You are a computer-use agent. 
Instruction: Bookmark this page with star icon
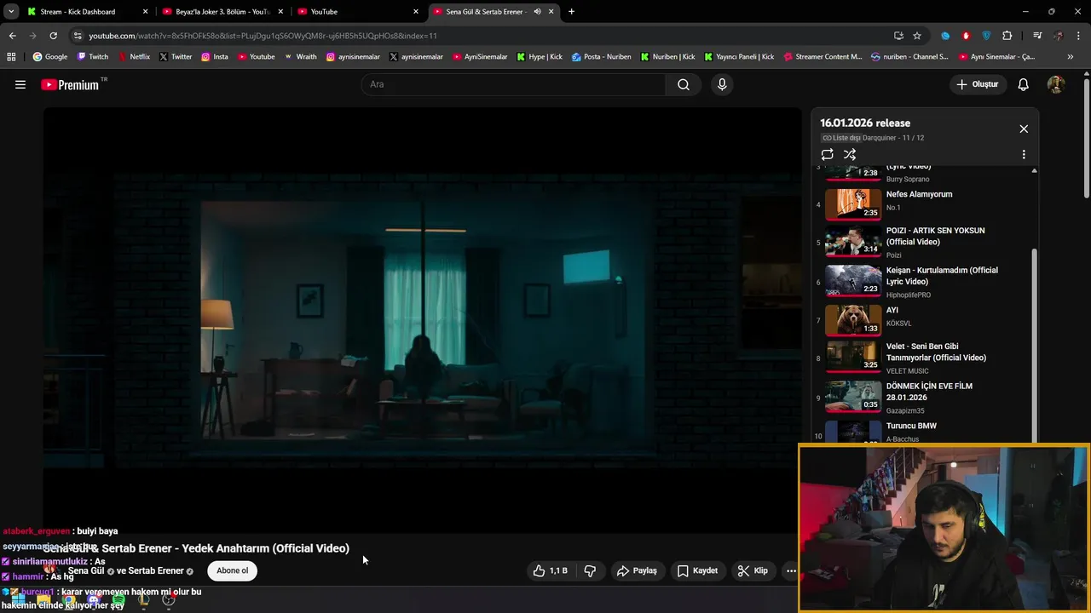coord(917,36)
